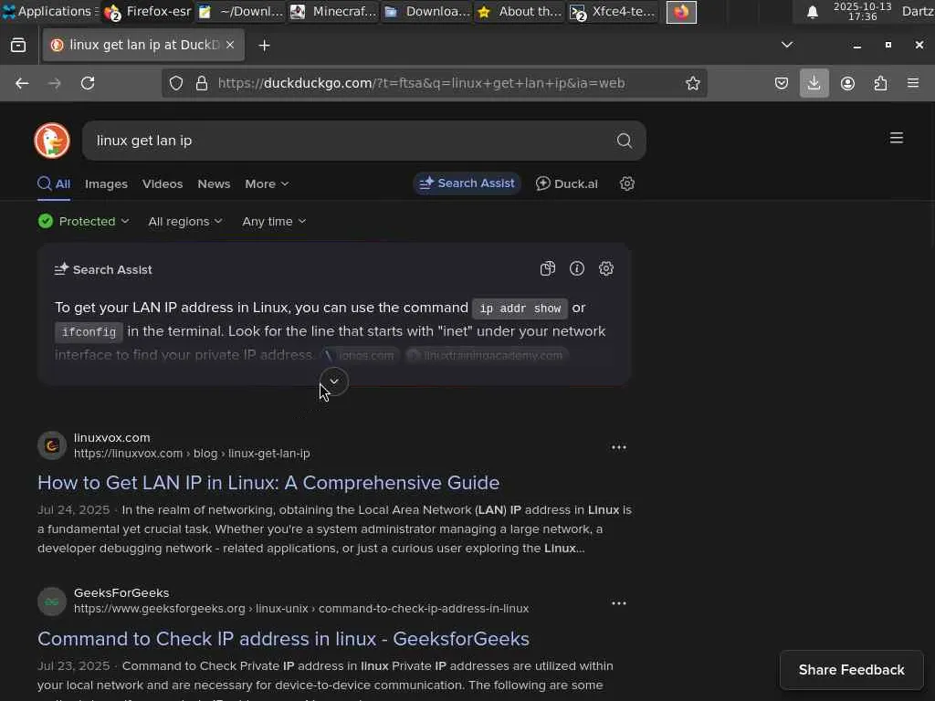Click the 'Jul 24, 2025' result date
The width and height of the screenshot is (935, 701).
73,509
